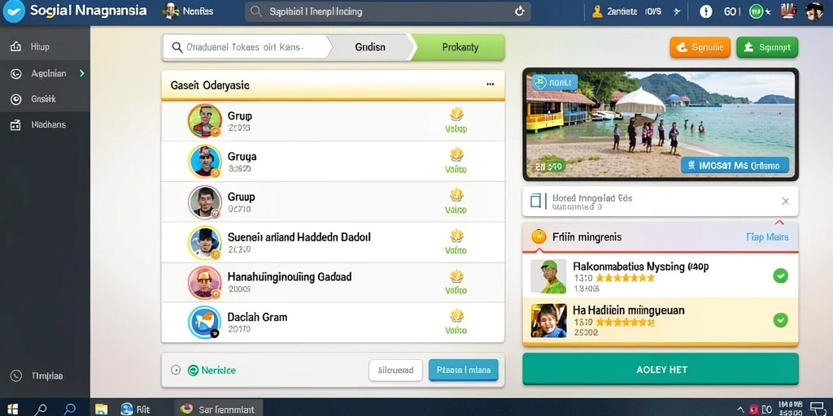Click the green Nerisice icon

coord(193,370)
